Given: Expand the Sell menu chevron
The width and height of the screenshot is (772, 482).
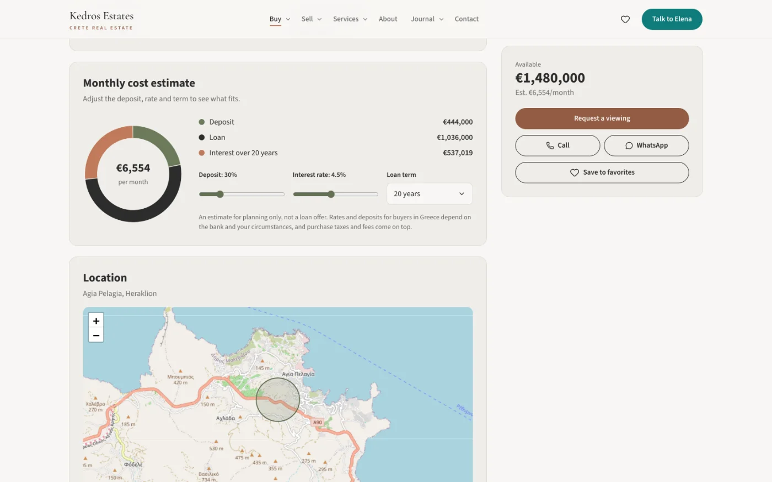Looking at the screenshot, I should click(319, 19).
